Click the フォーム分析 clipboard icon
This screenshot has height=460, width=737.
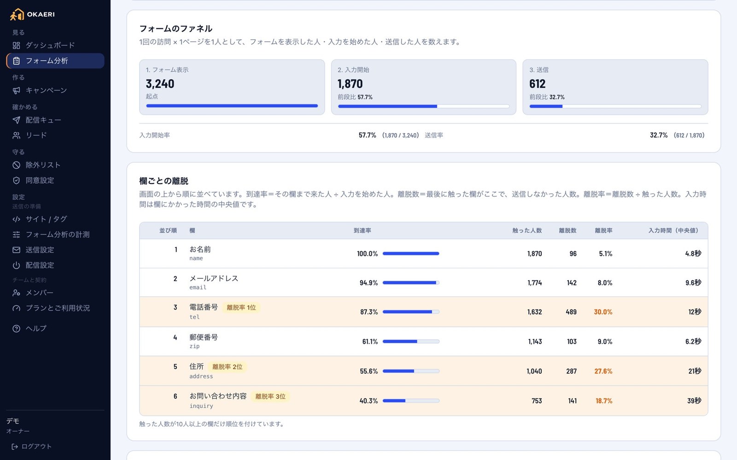[x=16, y=61]
